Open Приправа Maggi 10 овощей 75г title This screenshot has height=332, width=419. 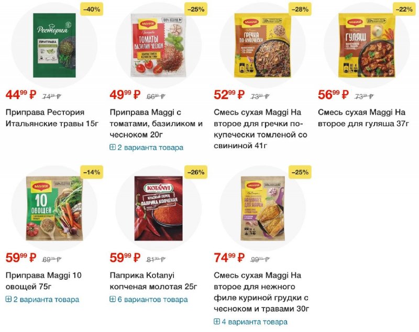[x=43, y=281]
